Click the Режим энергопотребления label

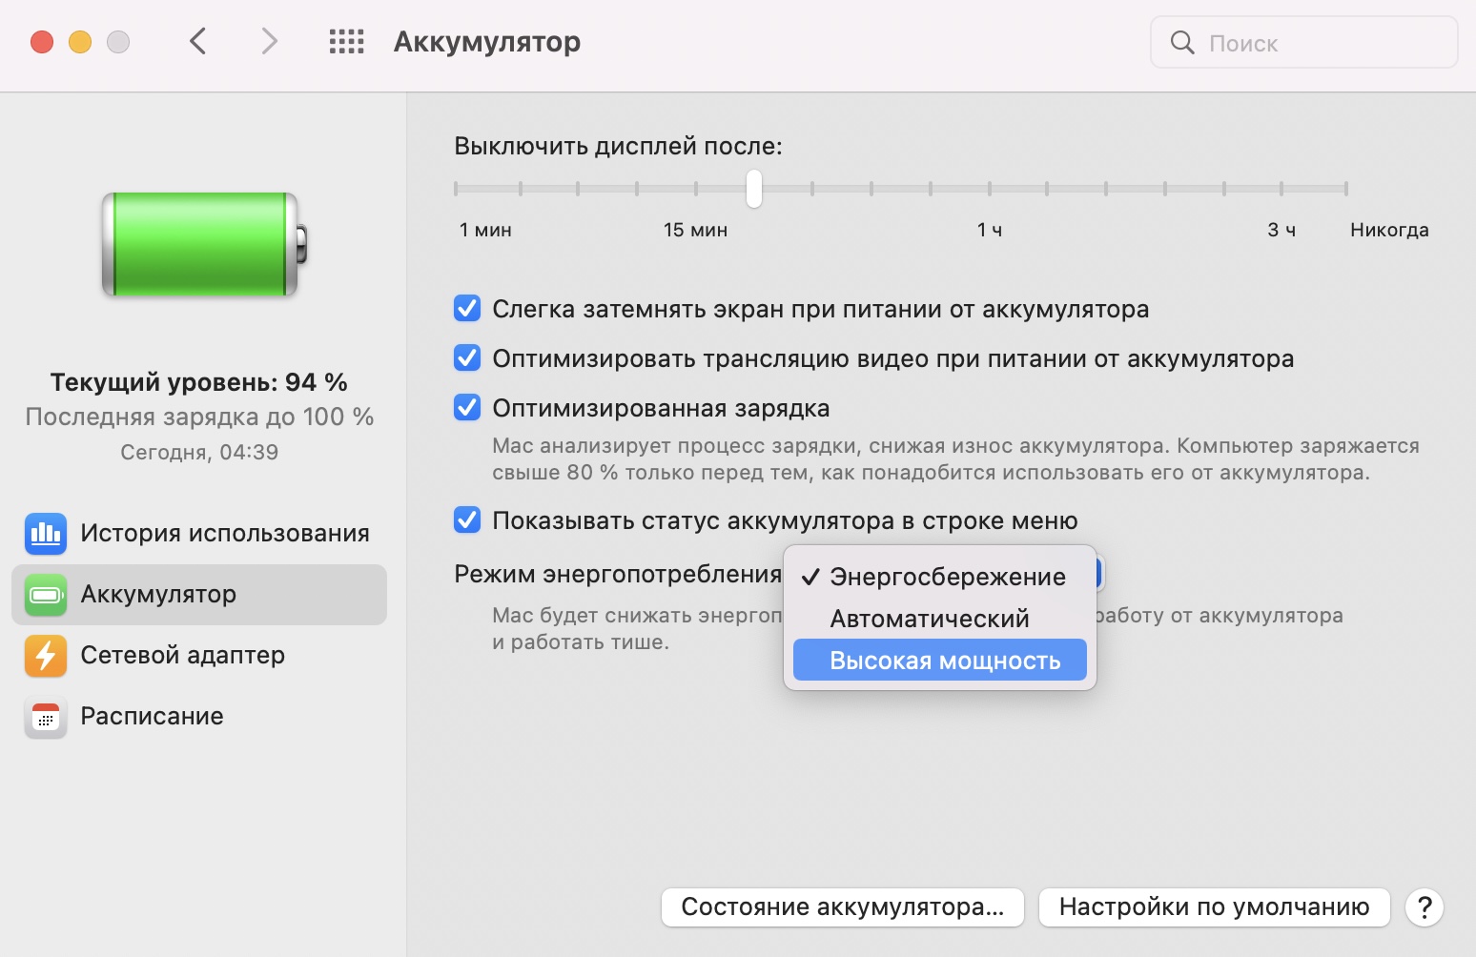(x=618, y=574)
